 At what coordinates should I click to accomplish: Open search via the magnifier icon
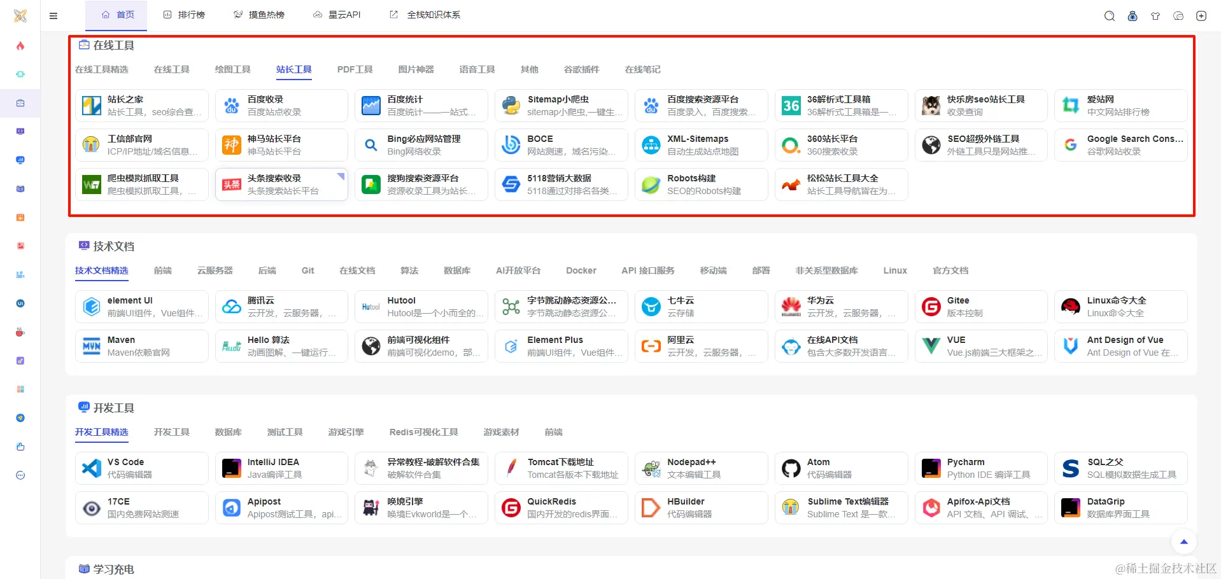coord(1109,16)
